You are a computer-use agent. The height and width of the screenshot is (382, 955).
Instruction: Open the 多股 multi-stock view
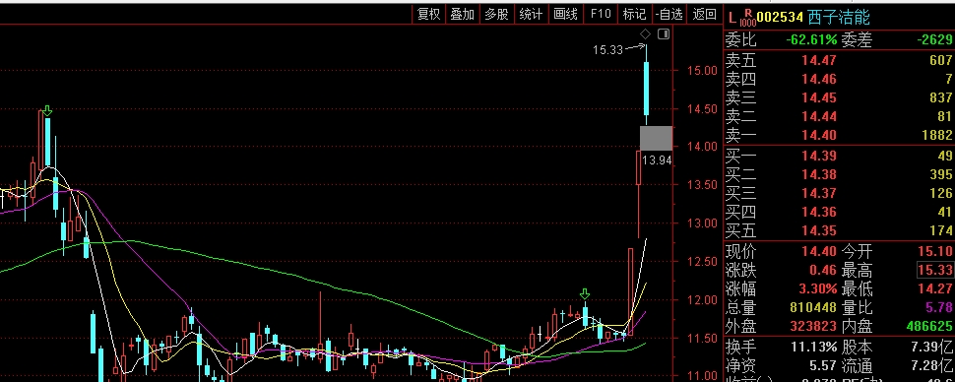pyautogui.click(x=497, y=14)
